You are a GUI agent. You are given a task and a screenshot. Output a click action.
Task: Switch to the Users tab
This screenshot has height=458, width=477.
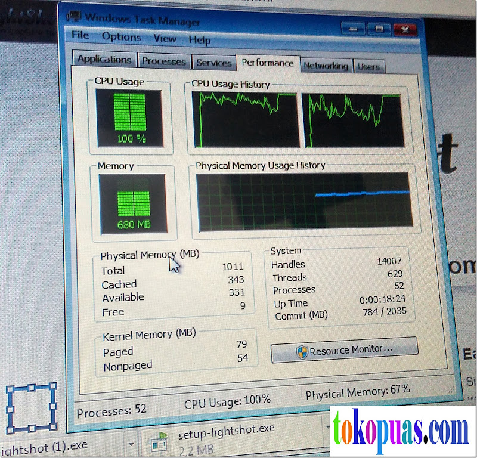pos(368,66)
